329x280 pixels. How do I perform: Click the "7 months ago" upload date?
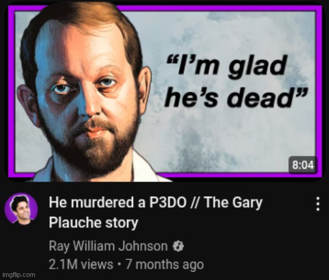click(164, 264)
